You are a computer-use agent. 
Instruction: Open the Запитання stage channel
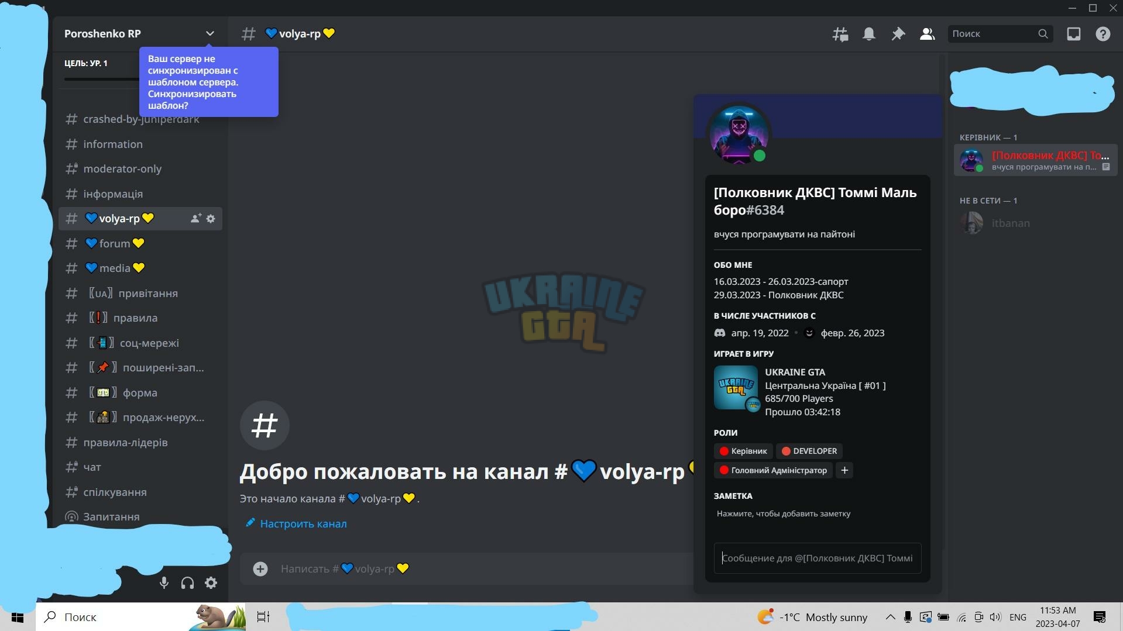coord(140,516)
